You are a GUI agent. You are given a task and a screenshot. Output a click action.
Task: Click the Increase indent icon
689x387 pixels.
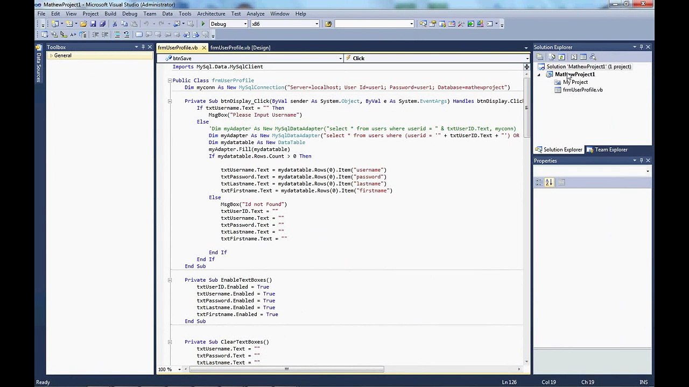(x=105, y=34)
